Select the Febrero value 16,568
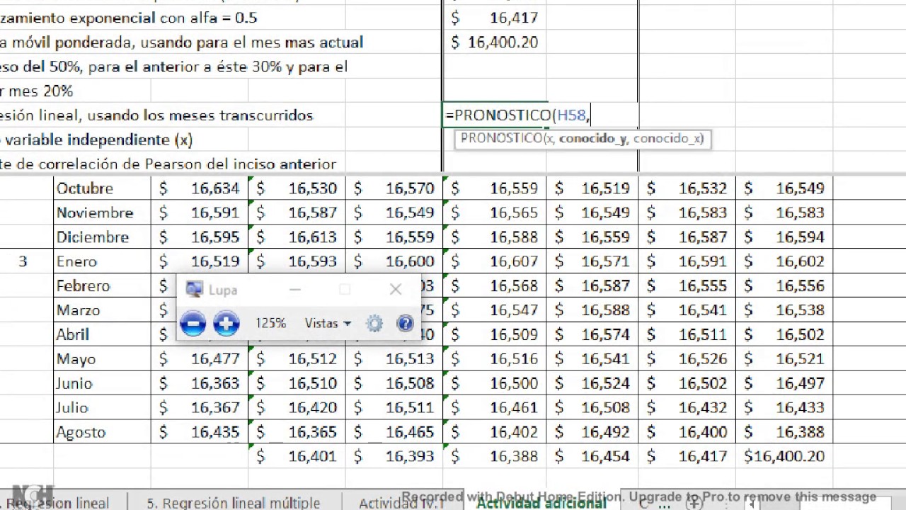The height and width of the screenshot is (510, 906). pos(495,286)
